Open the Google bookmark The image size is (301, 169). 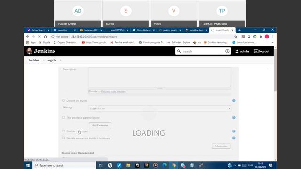click(44, 42)
